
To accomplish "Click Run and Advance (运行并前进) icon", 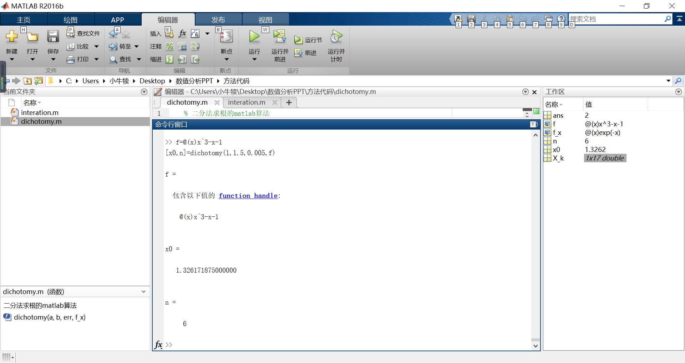I will (280, 36).
